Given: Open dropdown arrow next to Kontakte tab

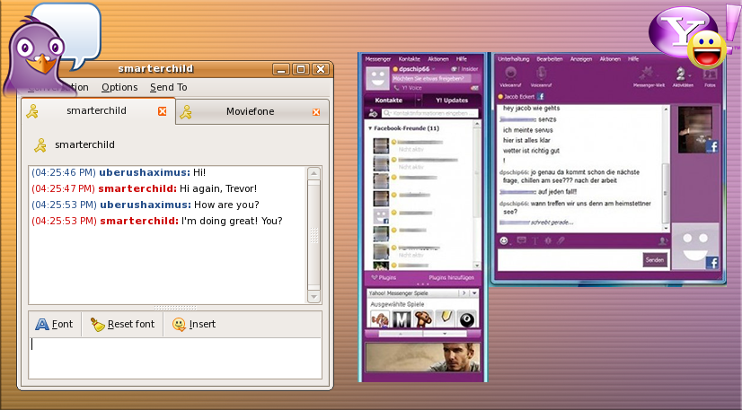Looking at the screenshot, I should (x=419, y=100).
